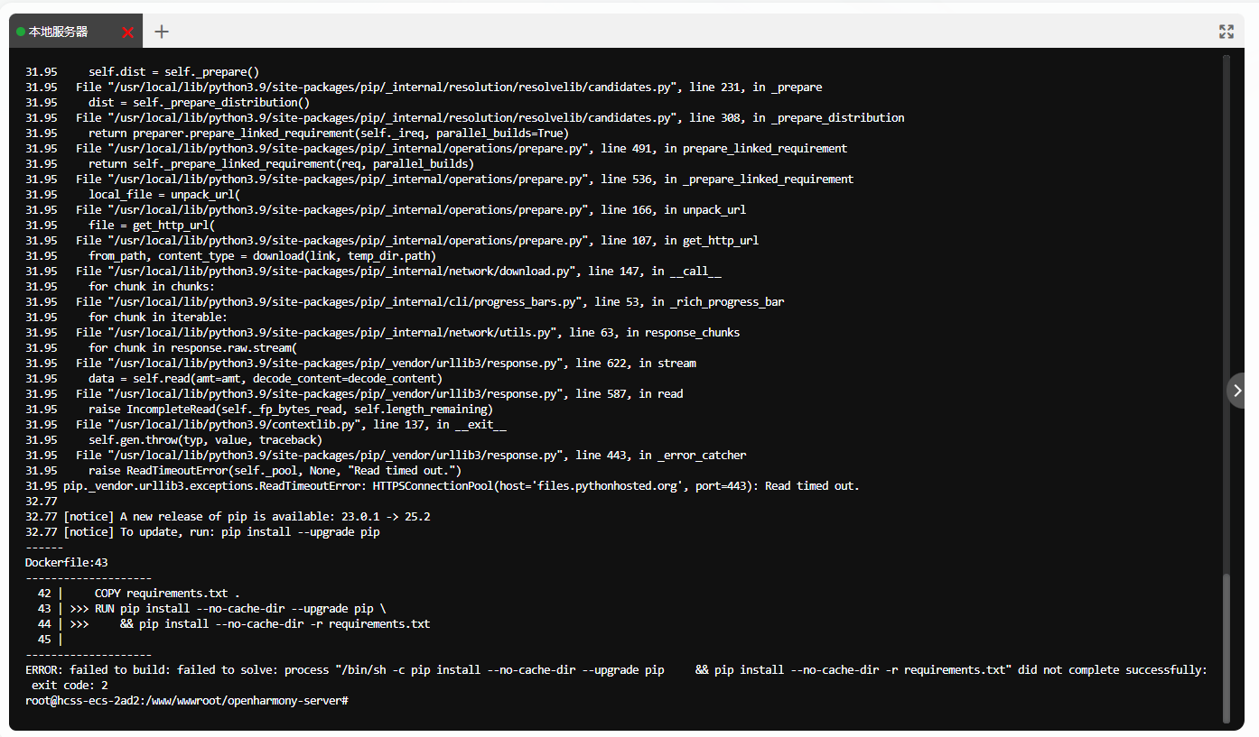Toggle fullscreen with the expand icon

(x=1226, y=32)
